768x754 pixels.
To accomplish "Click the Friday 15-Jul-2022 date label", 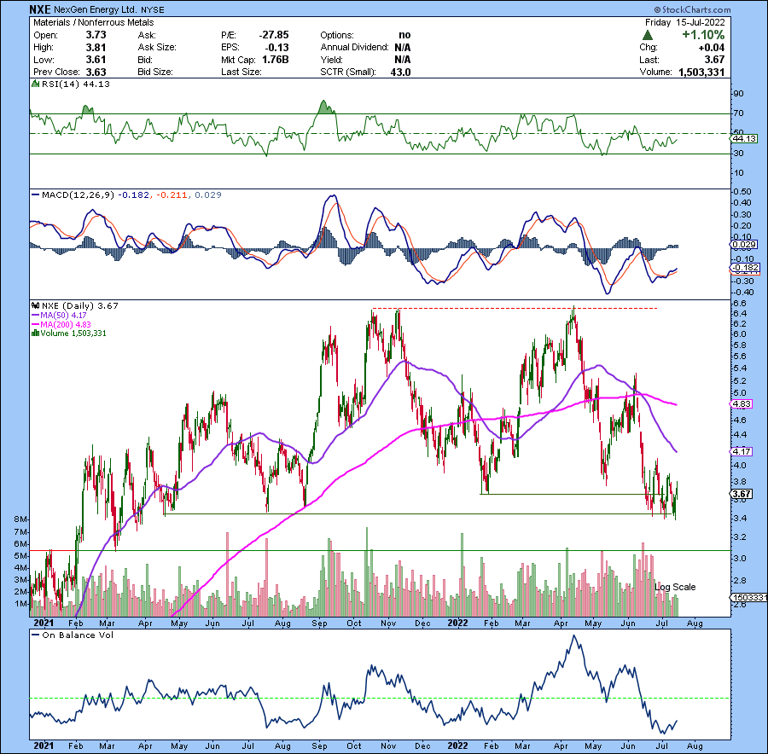I will (684, 22).
